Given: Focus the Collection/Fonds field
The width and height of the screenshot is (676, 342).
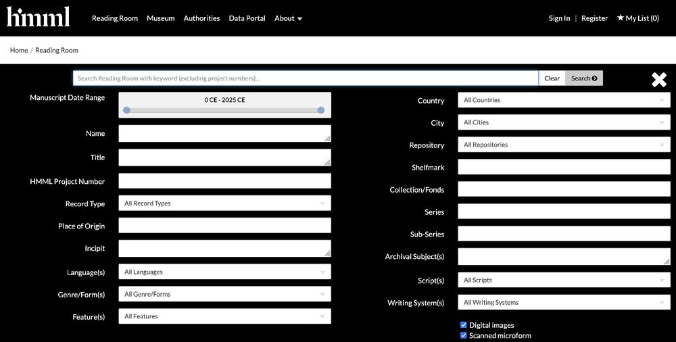Looking at the screenshot, I should pyautogui.click(x=564, y=189).
